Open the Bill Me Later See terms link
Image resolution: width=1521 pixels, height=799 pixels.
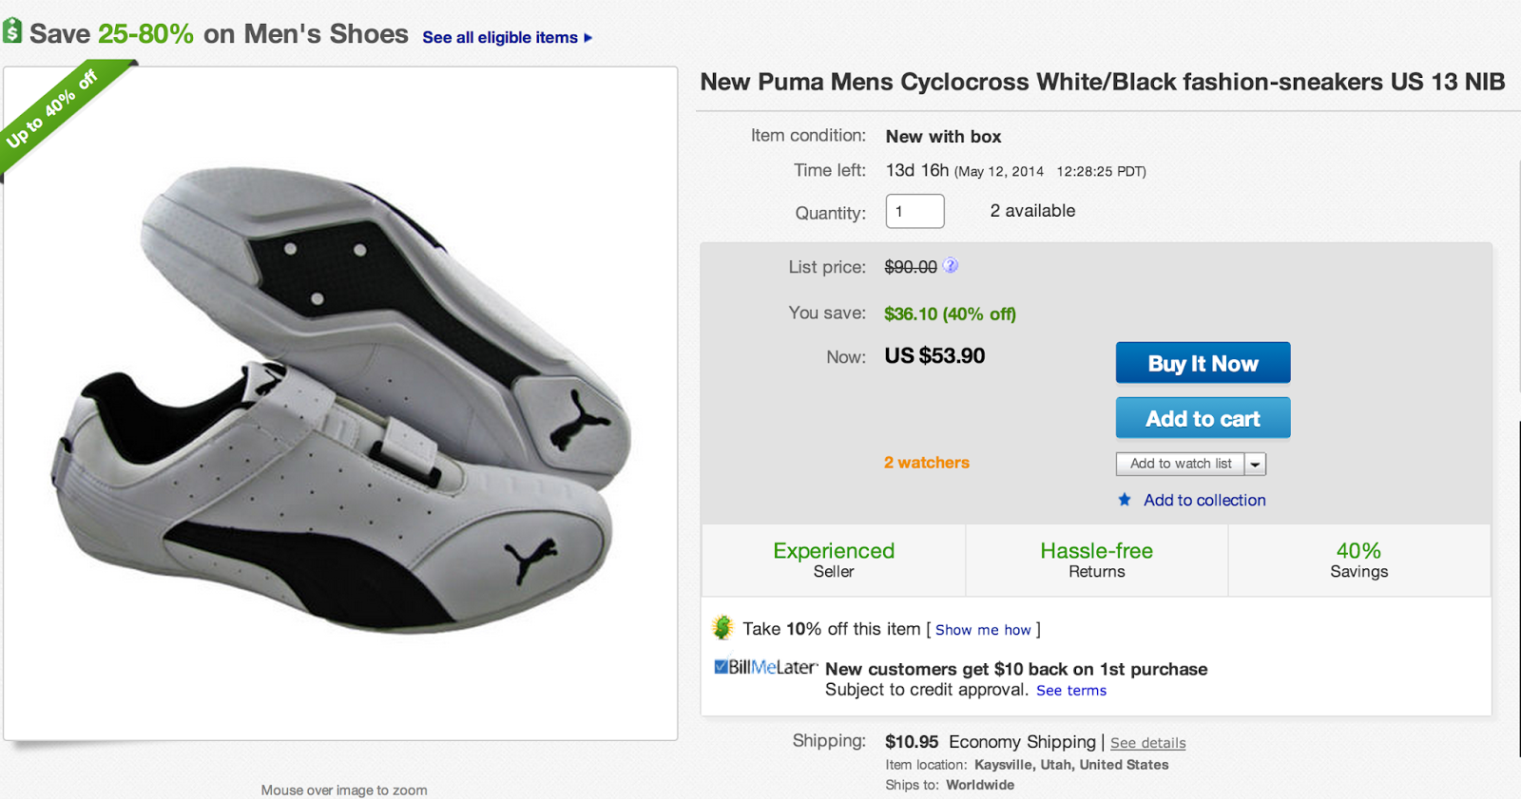1071,691
